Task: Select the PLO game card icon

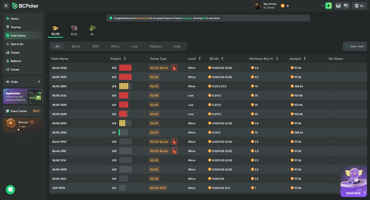Action: coord(74,28)
